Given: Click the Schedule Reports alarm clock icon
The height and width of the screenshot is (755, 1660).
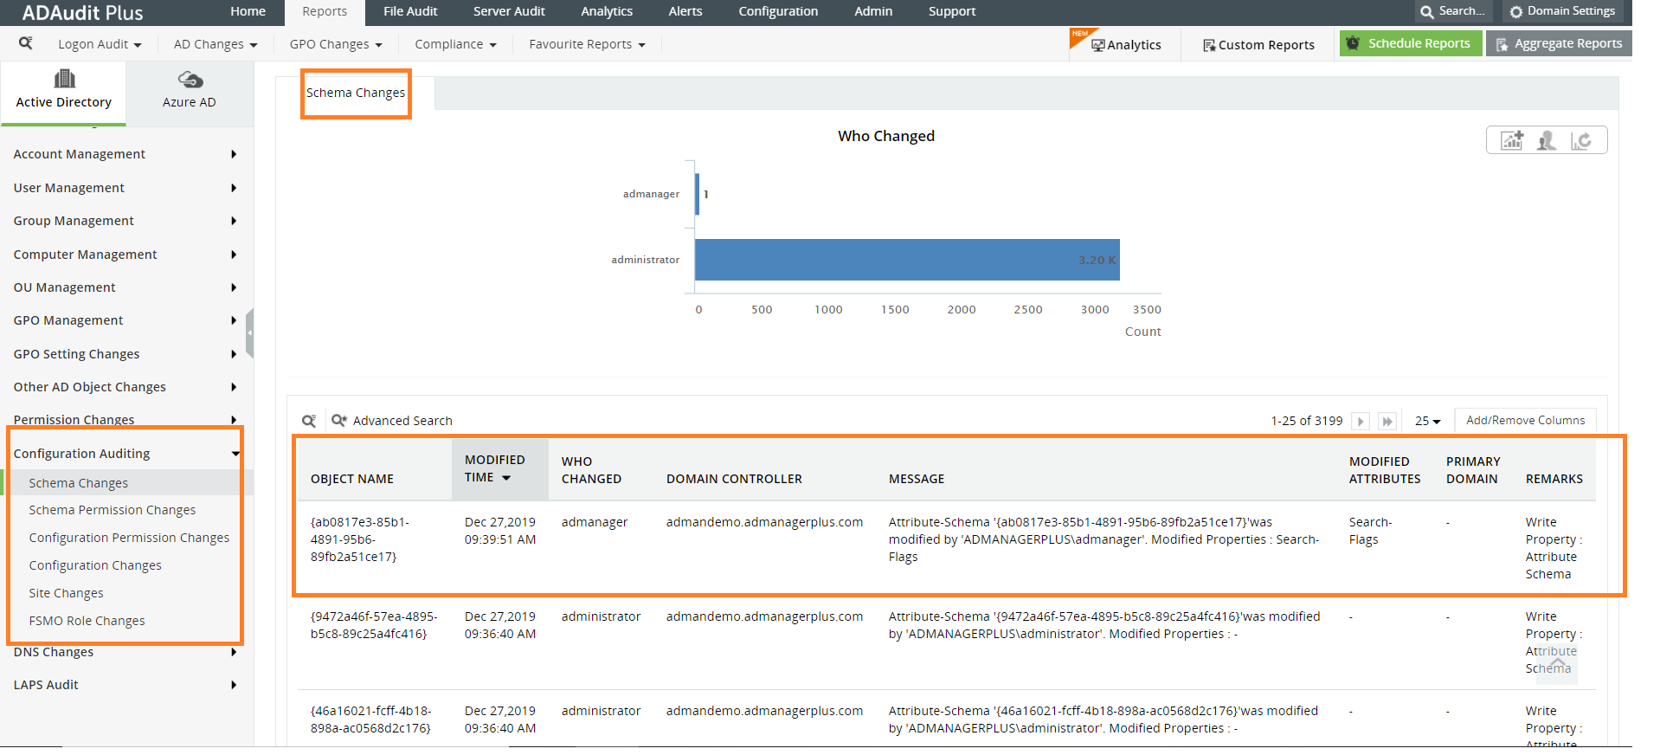Looking at the screenshot, I should (x=1353, y=43).
